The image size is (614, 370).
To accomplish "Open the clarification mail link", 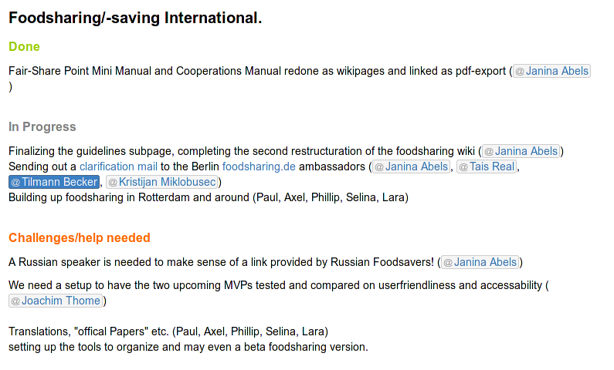I will 118,166.
